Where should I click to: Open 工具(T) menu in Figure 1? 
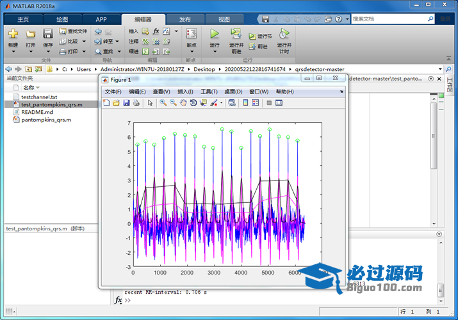[209, 92]
